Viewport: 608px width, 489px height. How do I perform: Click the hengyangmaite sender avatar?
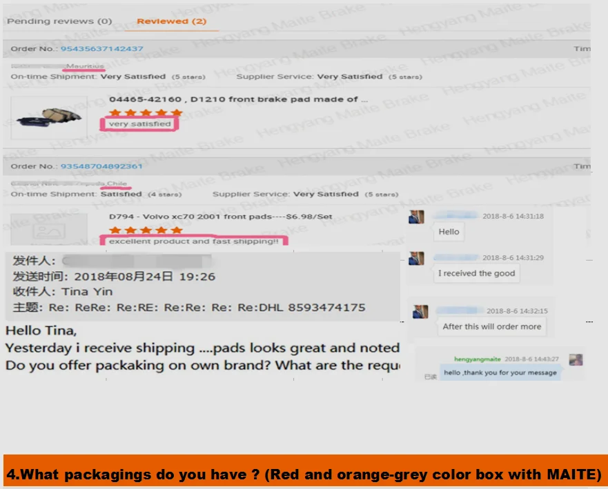(576, 359)
